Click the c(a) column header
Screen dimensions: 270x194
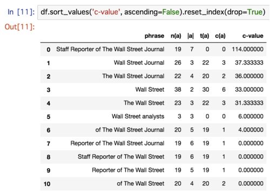click(x=220, y=36)
